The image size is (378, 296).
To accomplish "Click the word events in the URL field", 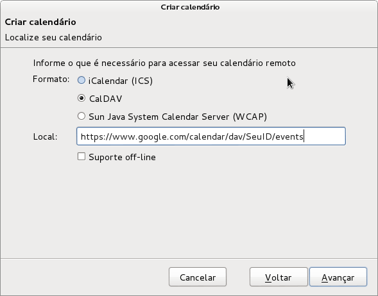I will pos(289,136).
